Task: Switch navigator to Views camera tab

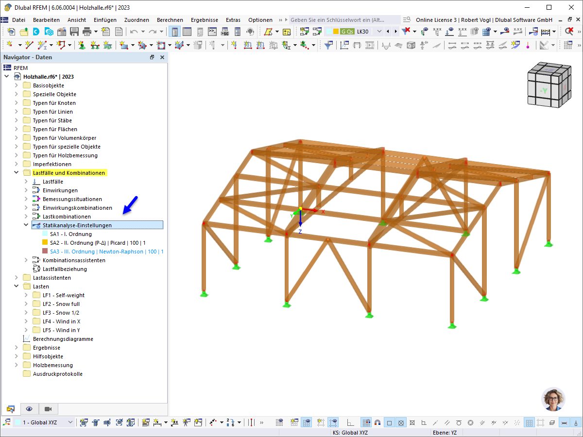Action: tap(48, 409)
